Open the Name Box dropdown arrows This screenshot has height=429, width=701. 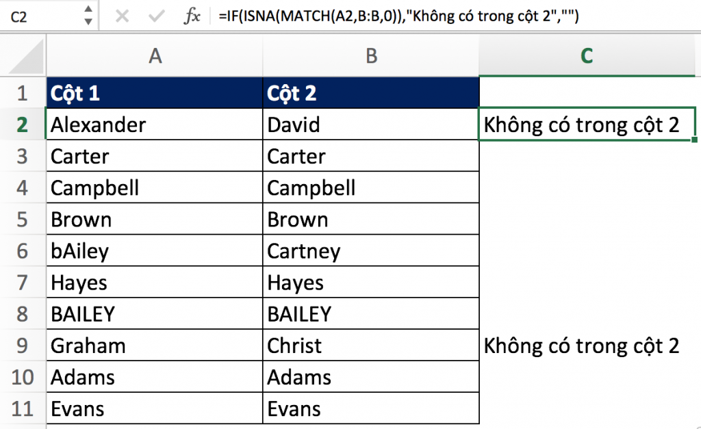[88, 16]
